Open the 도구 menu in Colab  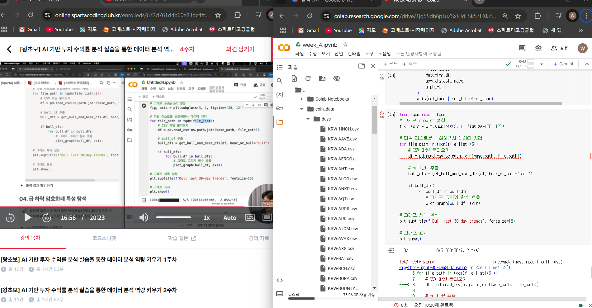point(369,54)
